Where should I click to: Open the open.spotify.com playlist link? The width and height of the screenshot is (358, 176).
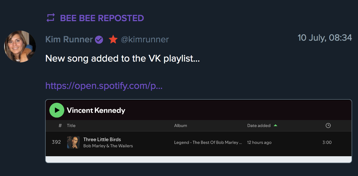104,85
